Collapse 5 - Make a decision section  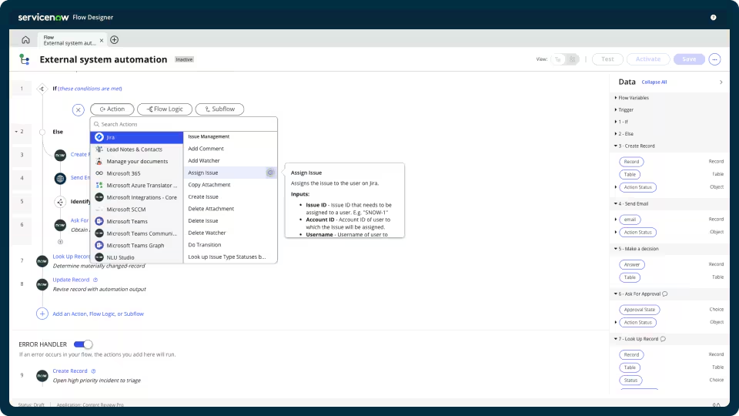[616, 249]
